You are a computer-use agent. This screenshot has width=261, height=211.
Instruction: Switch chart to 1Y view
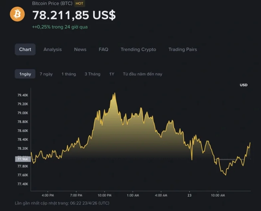[111, 74]
